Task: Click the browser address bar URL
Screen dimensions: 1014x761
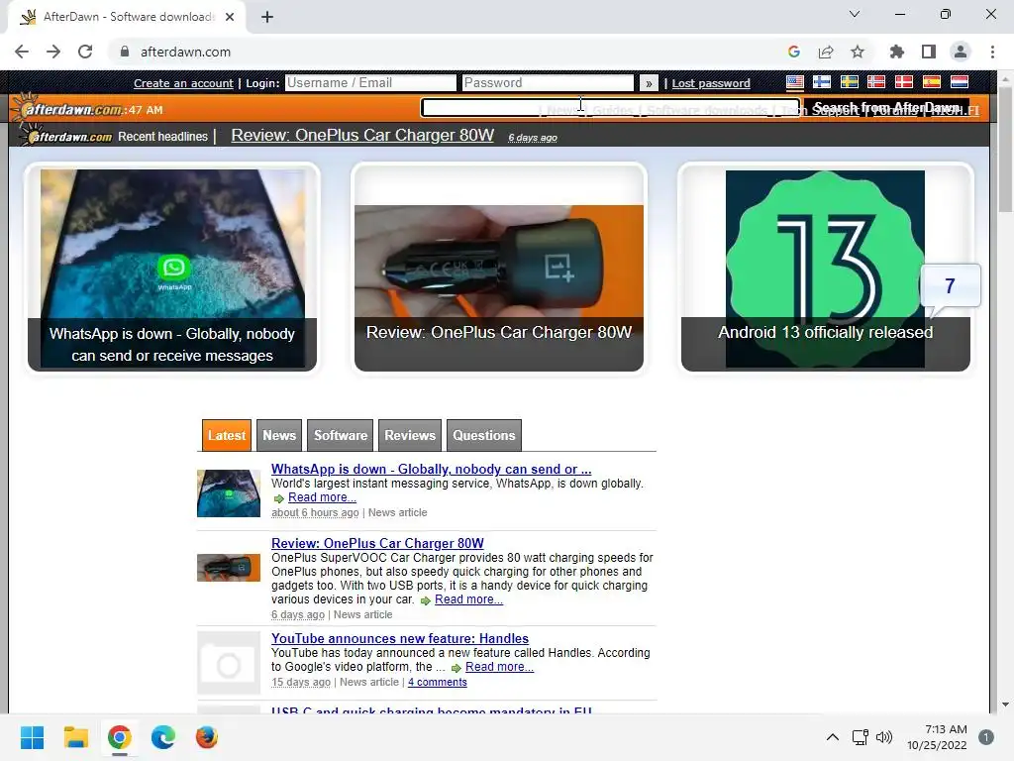Action: tap(185, 52)
